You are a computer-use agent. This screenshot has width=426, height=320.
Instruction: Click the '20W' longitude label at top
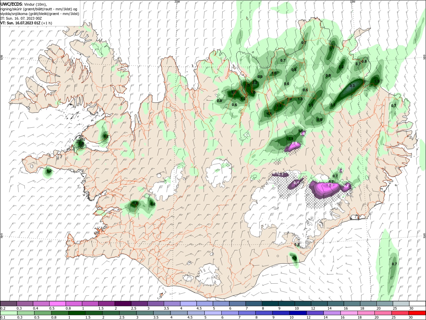[x=177, y=2]
